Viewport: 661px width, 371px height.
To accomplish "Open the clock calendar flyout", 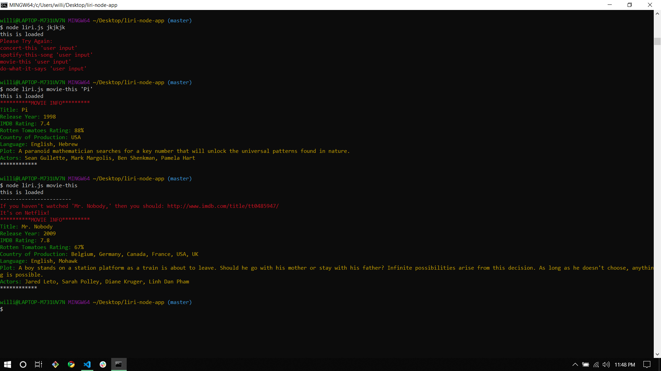I will tap(625, 364).
